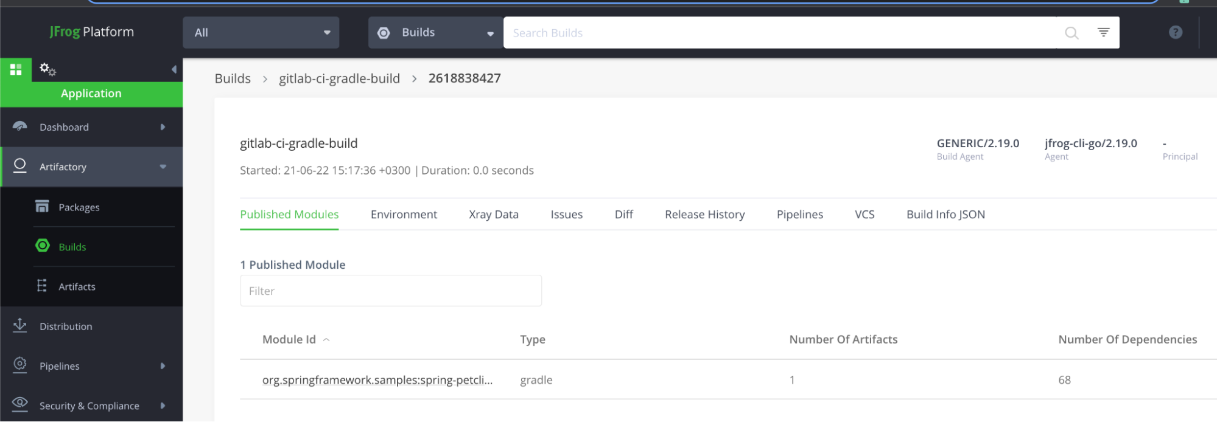Open the Builds search type dropdown
The height and width of the screenshot is (422, 1217).
click(x=435, y=33)
